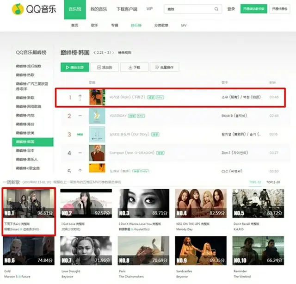Click the 独家 badge next to YESTERDAY

click(132, 116)
